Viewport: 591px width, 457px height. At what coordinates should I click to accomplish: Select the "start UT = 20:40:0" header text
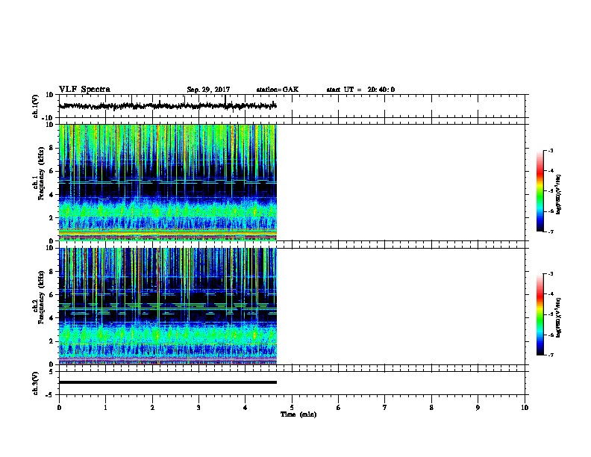[360, 90]
